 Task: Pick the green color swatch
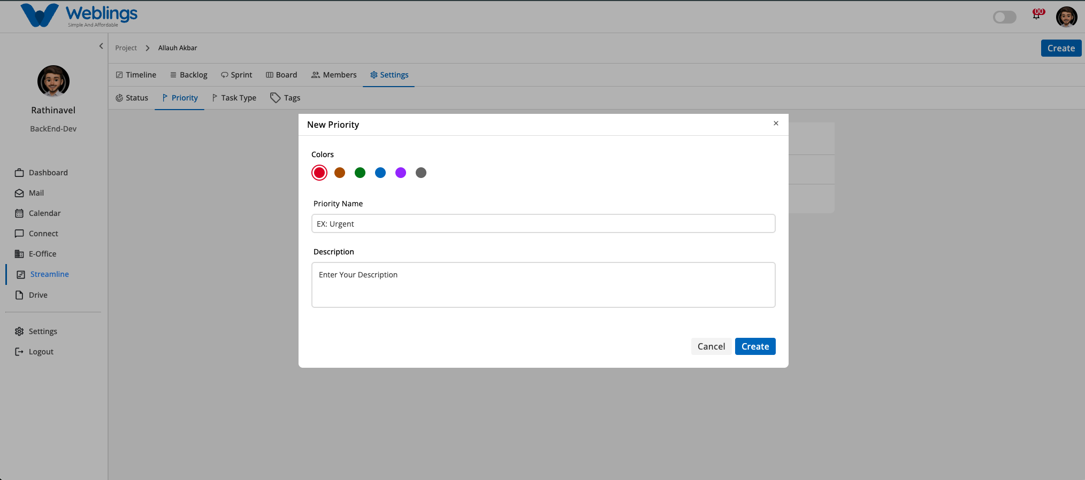tap(360, 173)
